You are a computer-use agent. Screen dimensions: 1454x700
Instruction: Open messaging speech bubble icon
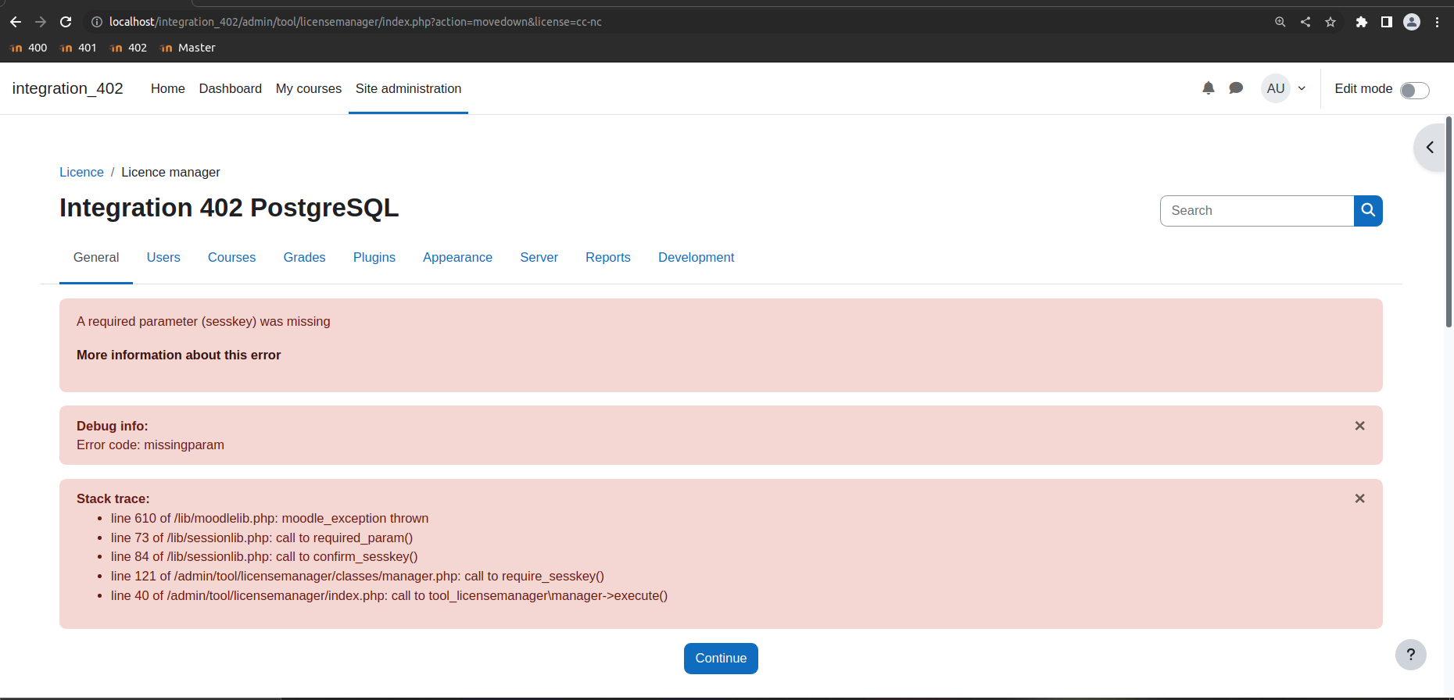[x=1236, y=88]
